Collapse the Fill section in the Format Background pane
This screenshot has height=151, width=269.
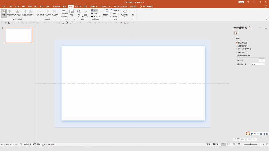[x=235, y=39]
